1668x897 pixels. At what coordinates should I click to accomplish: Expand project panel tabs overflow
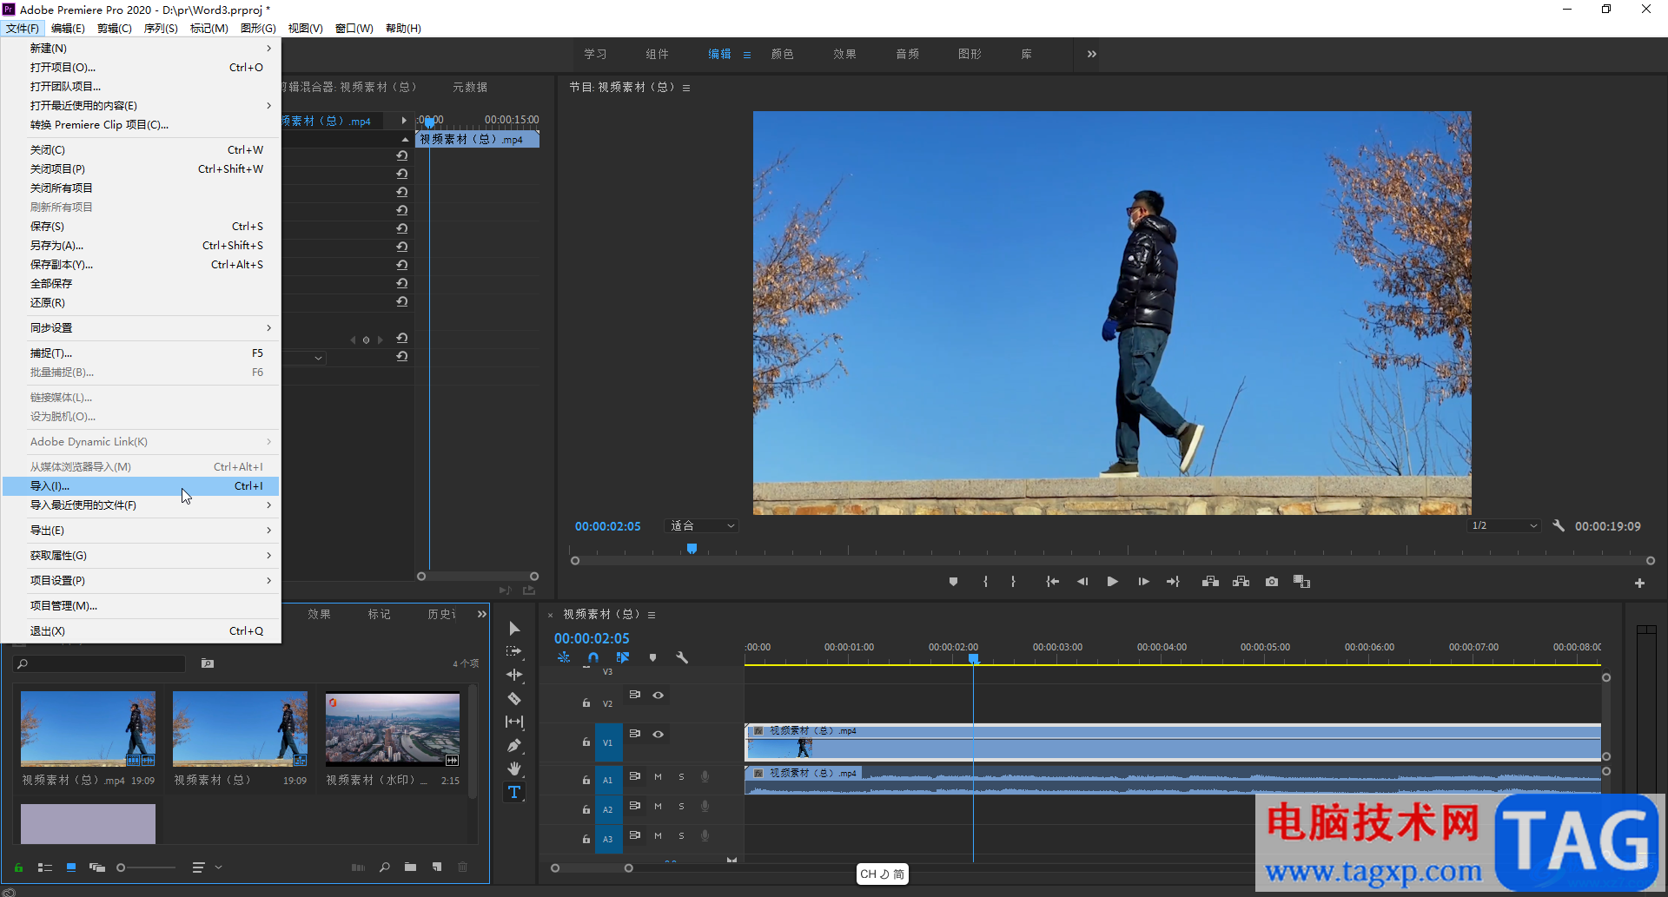click(x=482, y=614)
